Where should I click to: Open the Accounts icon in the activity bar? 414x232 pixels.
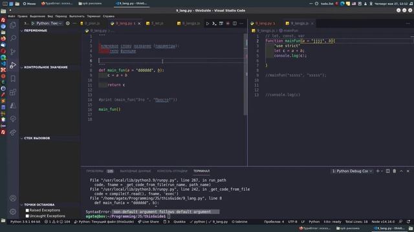(x=13, y=198)
